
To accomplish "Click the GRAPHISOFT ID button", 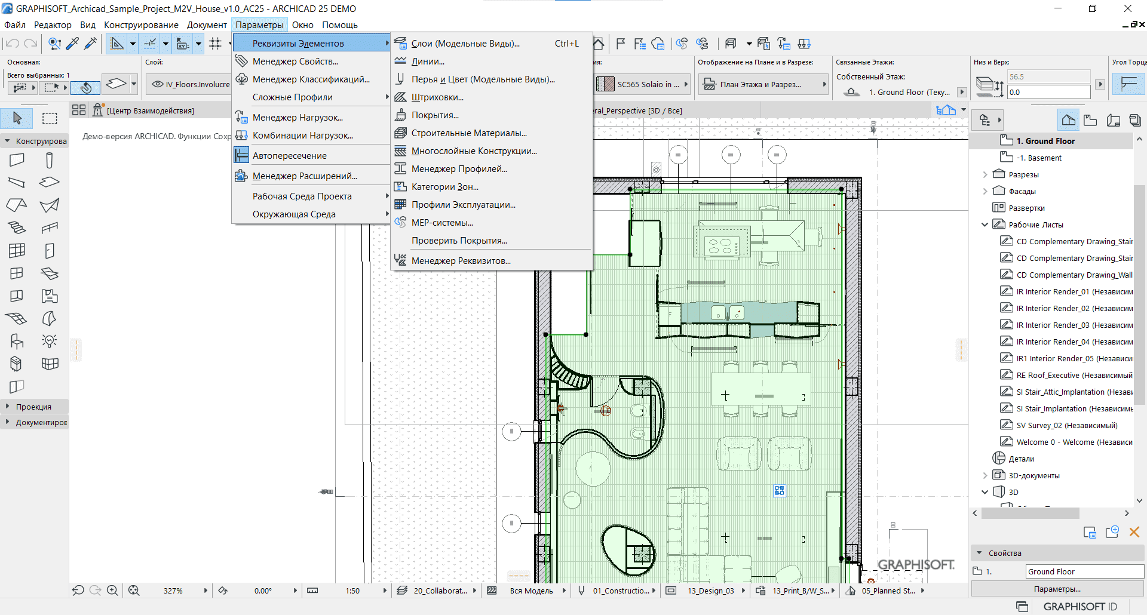I will point(1079,607).
